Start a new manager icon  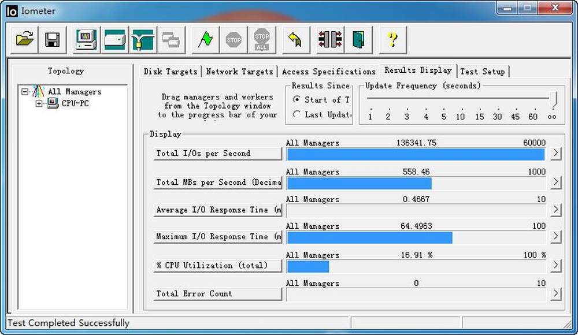[x=86, y=39]
